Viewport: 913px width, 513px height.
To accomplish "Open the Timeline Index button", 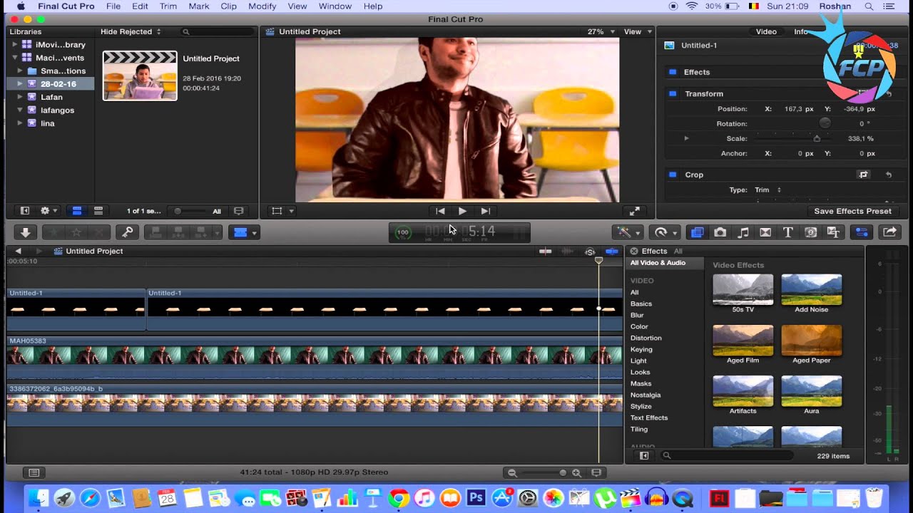I will click(x=34, y=472).
